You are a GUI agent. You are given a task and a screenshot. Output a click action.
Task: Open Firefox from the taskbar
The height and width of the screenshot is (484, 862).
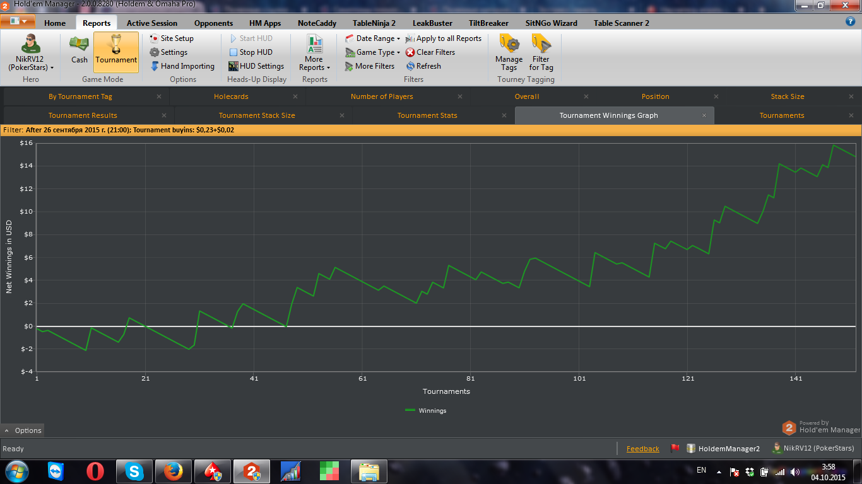point(173,471)
